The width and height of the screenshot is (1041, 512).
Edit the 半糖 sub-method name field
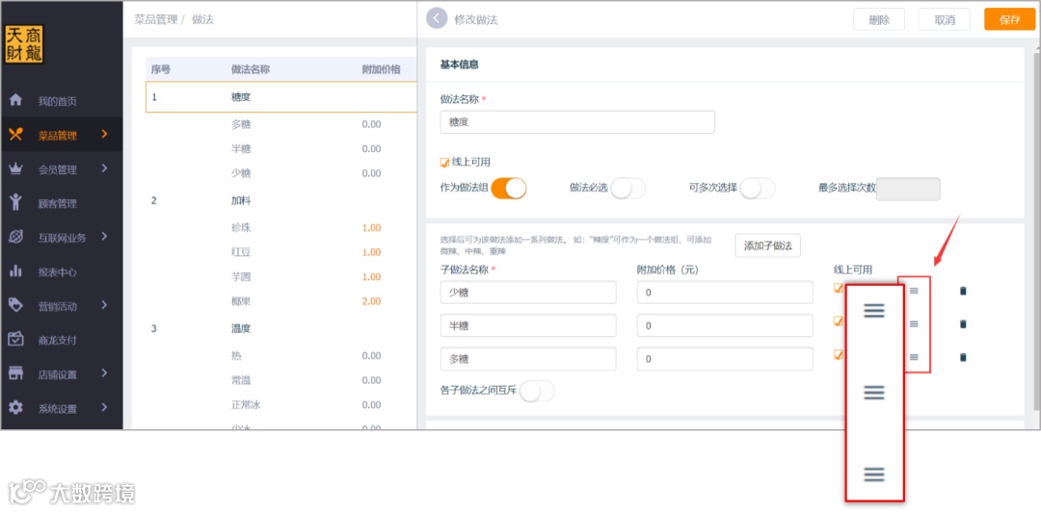pos(528,325)
